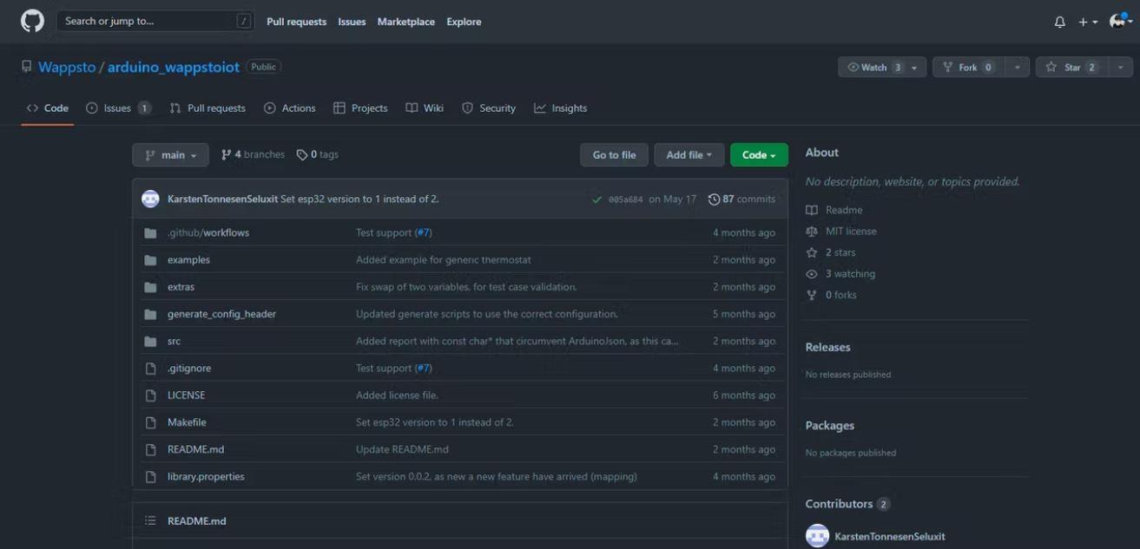The image size is (1140, 549).
Task: Switch to the Projects tab
Action: coord(360,108)
